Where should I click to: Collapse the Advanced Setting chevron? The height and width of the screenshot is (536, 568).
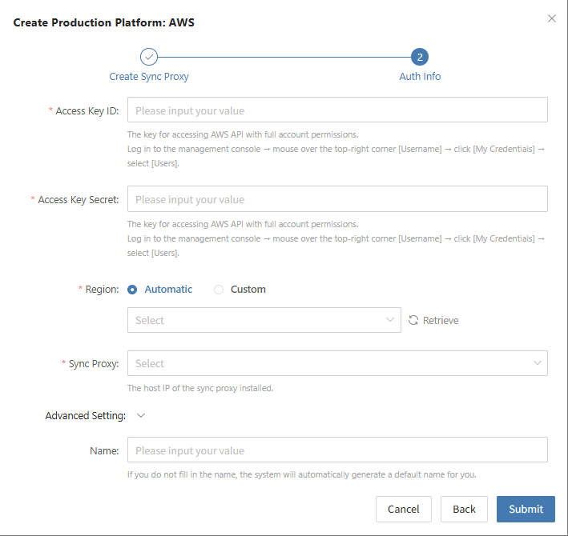[x=141, y=415]
